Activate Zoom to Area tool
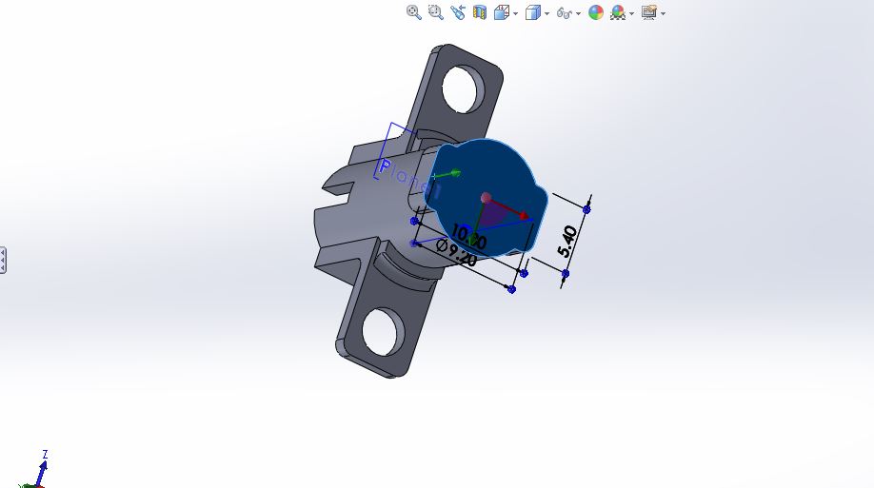Viewport: 874px width, 488px height. coord(435,12)
